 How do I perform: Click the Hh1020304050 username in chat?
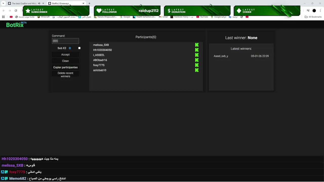click(14, 159)
